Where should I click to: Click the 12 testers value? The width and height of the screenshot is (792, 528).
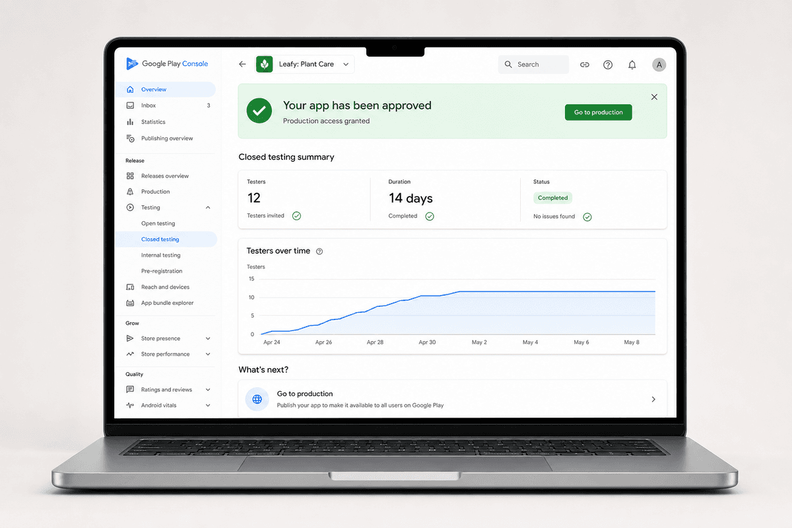[254, 198]
